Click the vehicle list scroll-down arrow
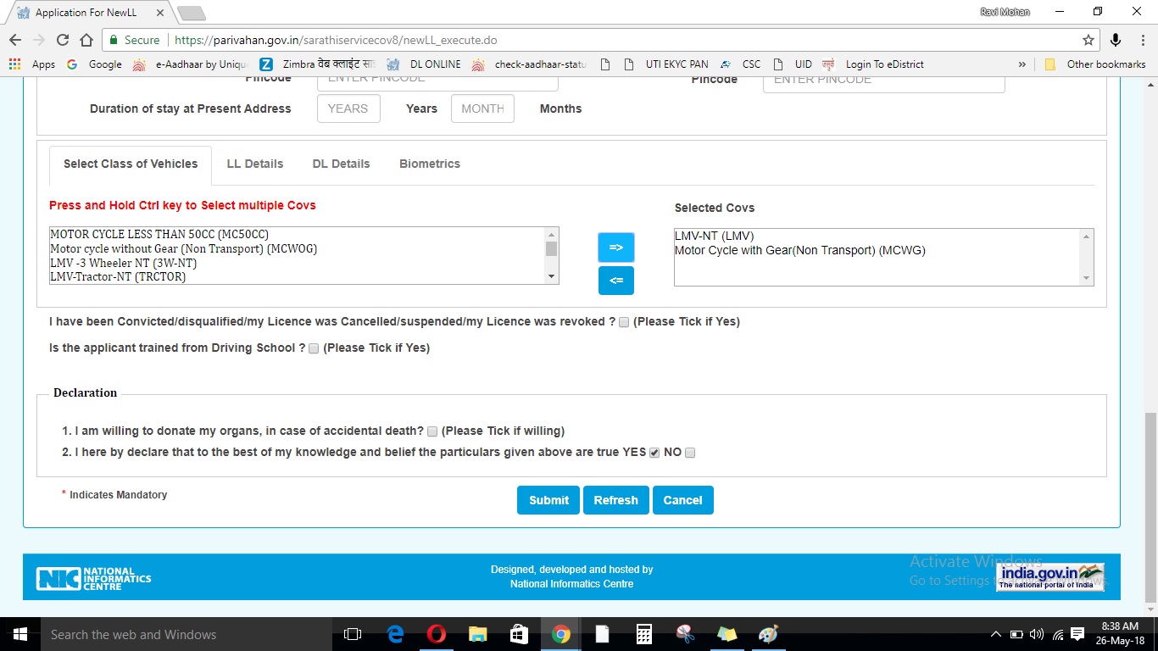Image resolution: width=1158 pixels, height=651 pixels. 551,275
